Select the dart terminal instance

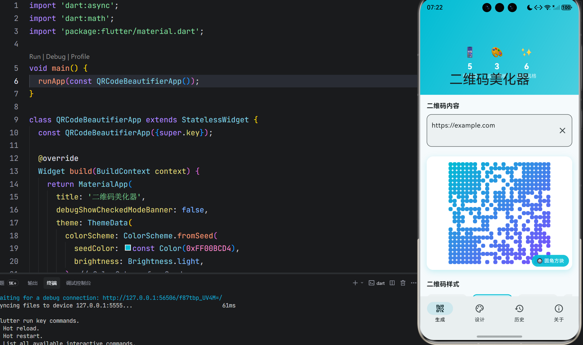(377, 283)
